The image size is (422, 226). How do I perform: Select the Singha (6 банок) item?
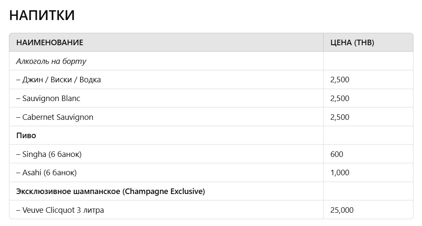coord(49,154)
